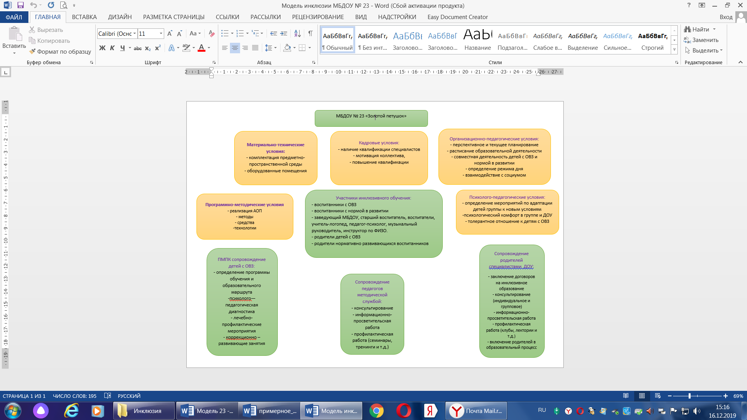Click the Format Painter brush icon
The image size is (747, 420).
32,51
